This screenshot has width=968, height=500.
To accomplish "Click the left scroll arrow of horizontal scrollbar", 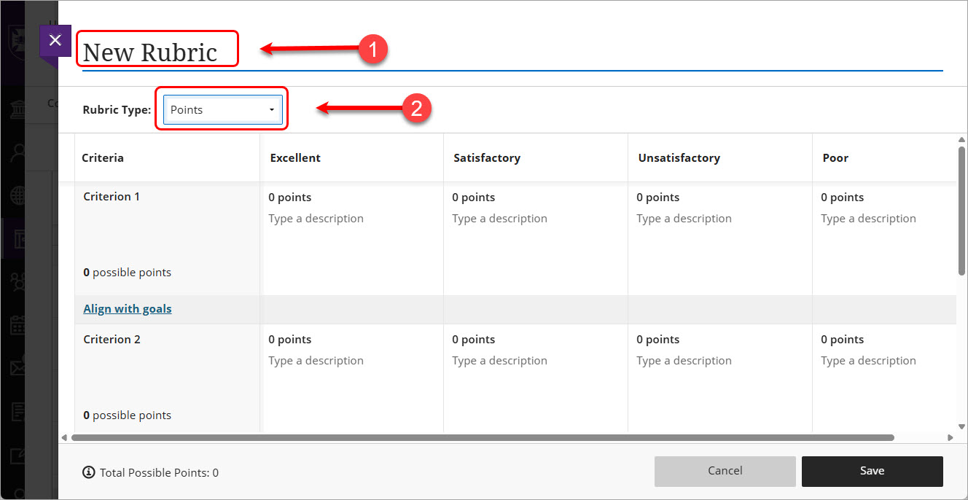I will pyautogui.click(x=63, y=438).
